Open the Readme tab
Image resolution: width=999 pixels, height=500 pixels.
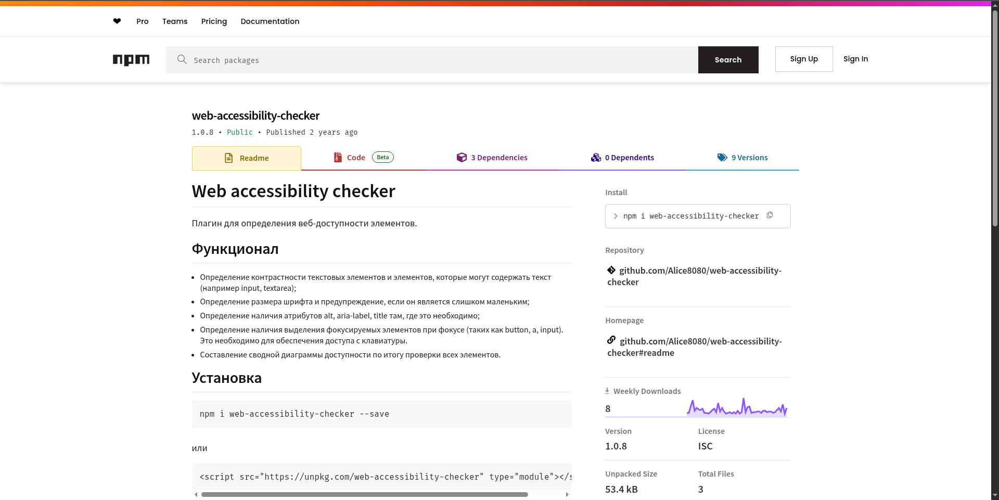tap(247, 158)
